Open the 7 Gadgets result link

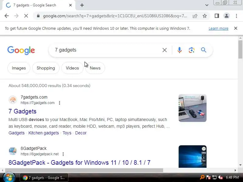click(x=22, y=111)
